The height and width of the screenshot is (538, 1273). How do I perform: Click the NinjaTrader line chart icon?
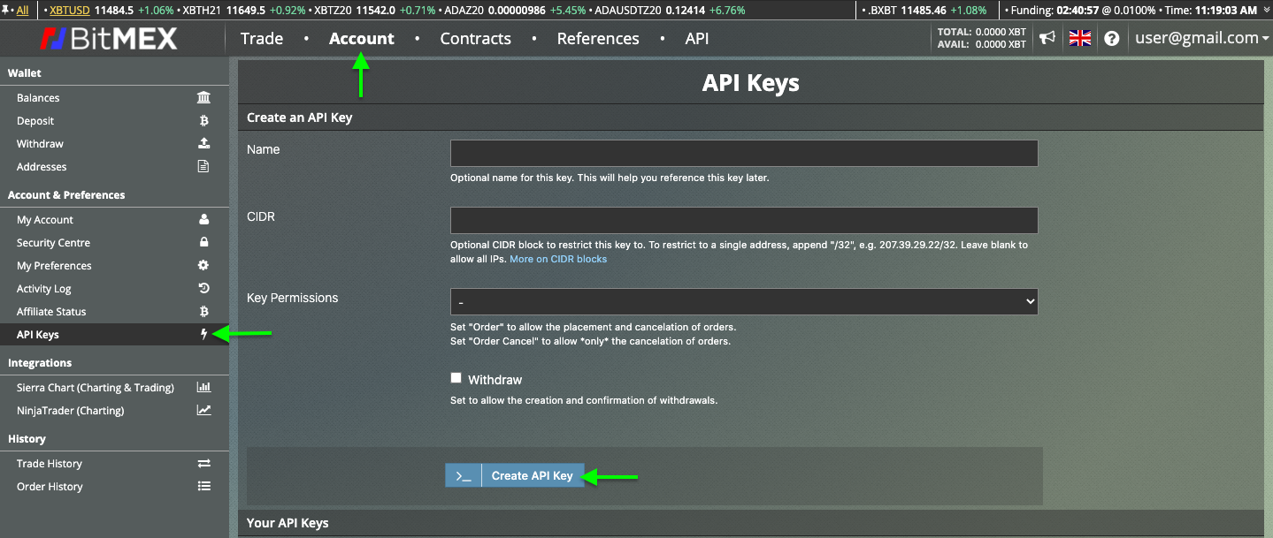tap(203, 411)
